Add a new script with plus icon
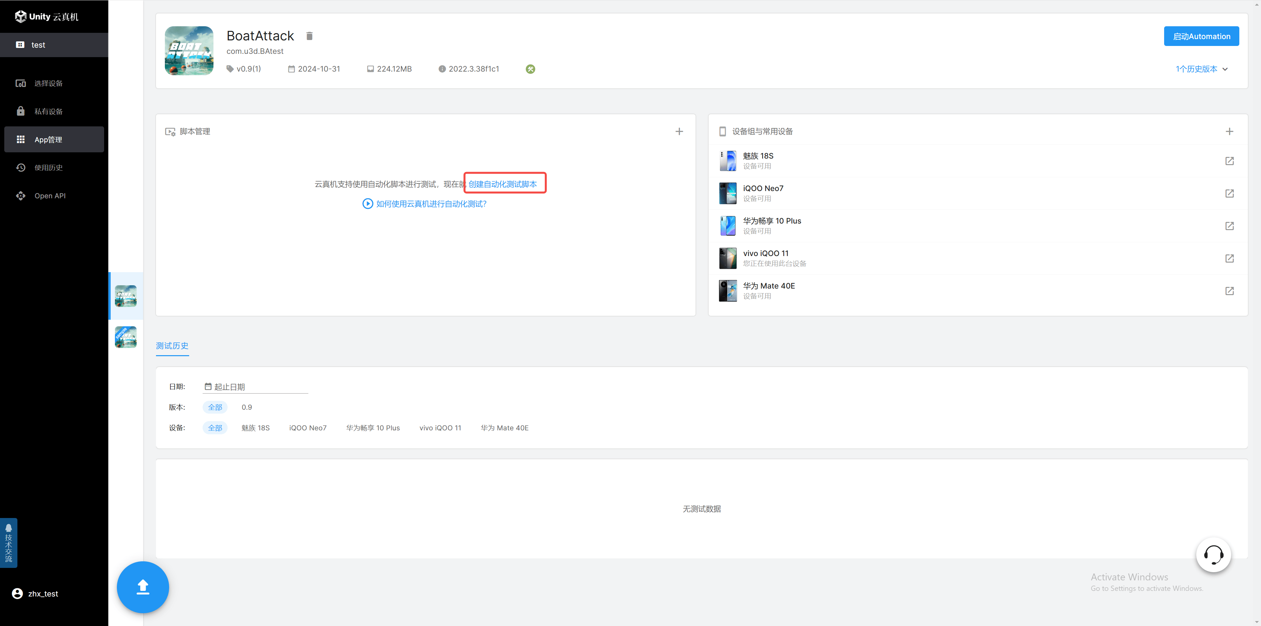The image size is (1261, 626). coord(679,132)
